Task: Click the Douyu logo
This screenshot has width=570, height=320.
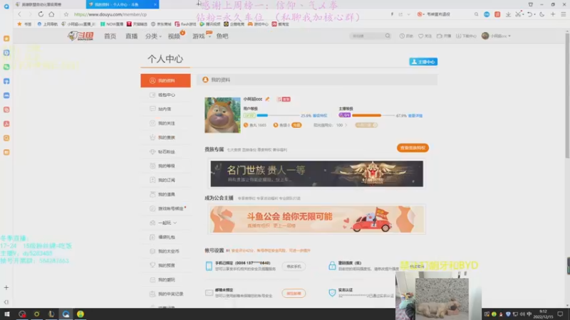Action: point(81,36)
